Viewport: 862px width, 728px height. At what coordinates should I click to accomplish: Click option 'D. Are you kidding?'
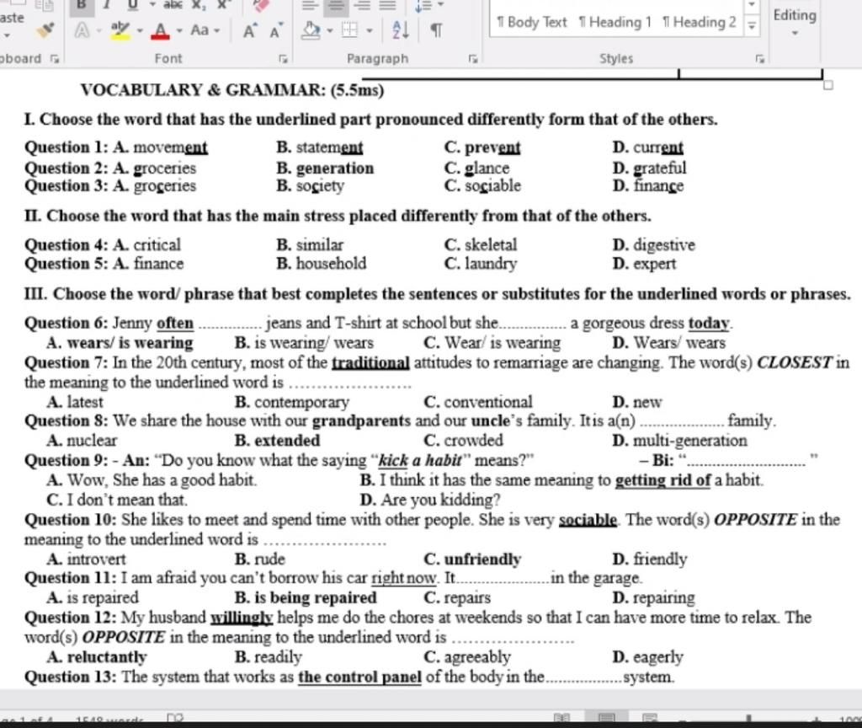(430, 500)
